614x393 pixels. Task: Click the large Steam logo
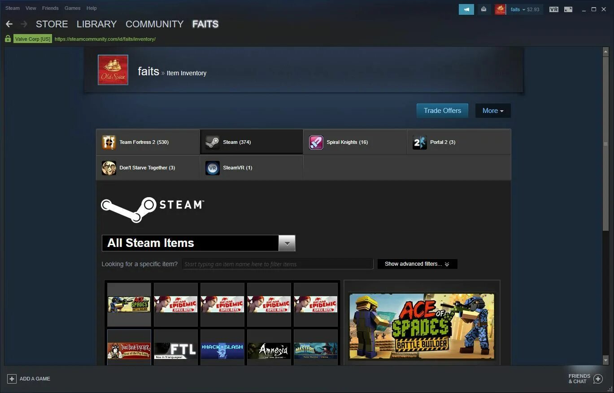pyautogui.click(x=152, y=209)
